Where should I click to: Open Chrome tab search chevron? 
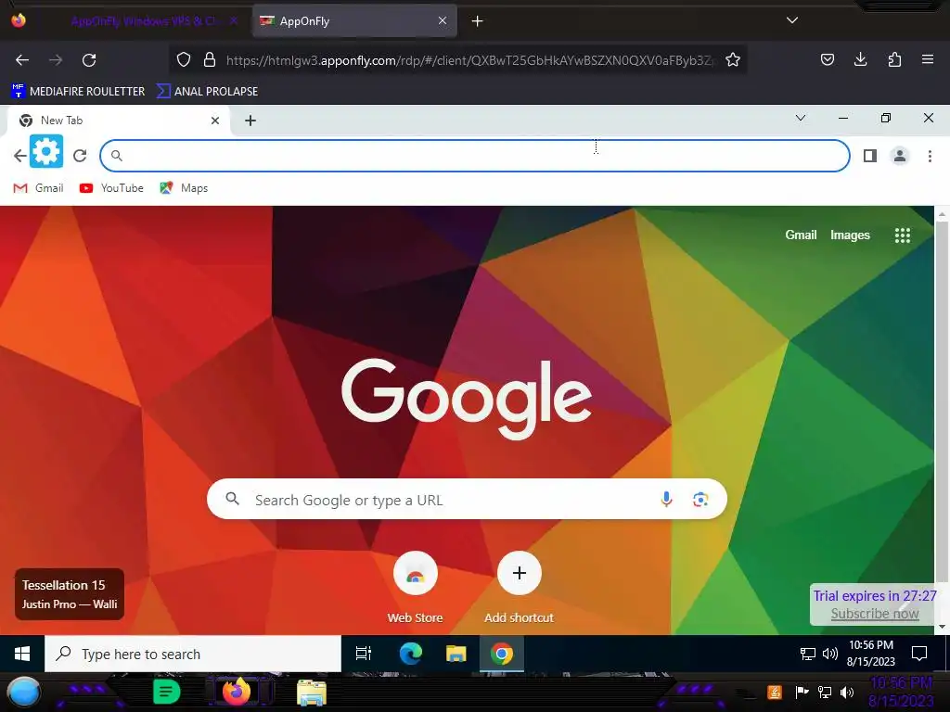point(801,118)
